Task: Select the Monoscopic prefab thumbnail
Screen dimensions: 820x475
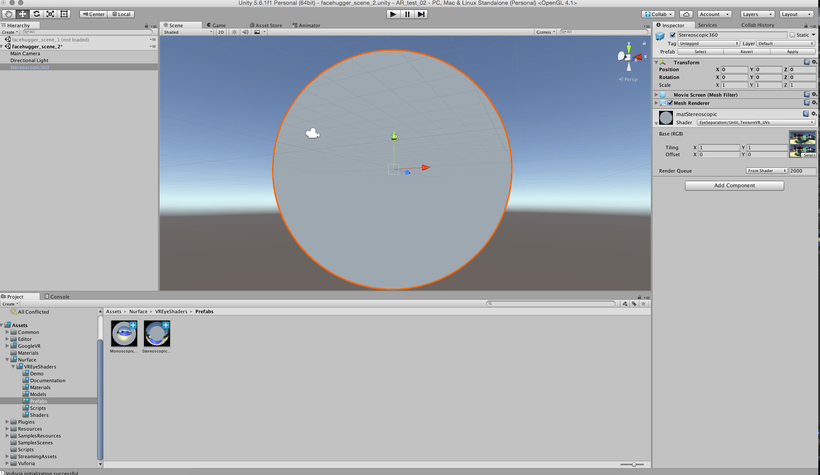Action: 124,333
